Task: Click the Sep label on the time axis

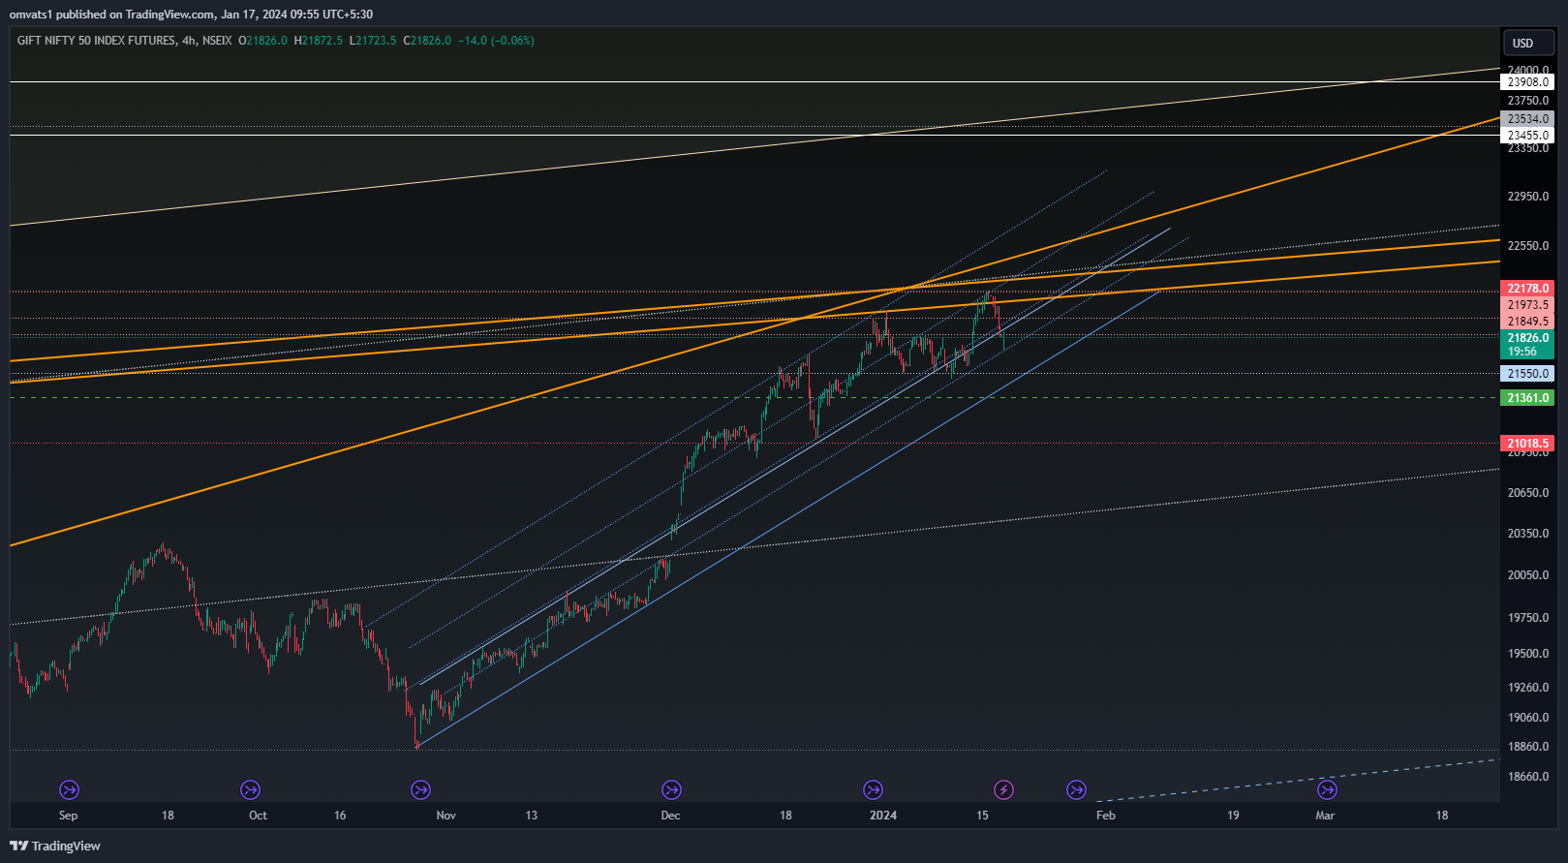Action: (x=68, y=816)
